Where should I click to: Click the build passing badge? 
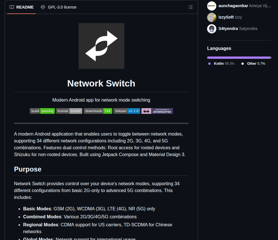42,111
